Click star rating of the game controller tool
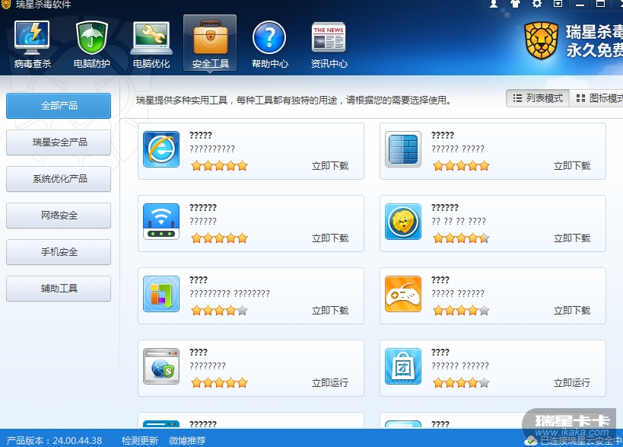The image size is (623, 447). pos(461,311)
